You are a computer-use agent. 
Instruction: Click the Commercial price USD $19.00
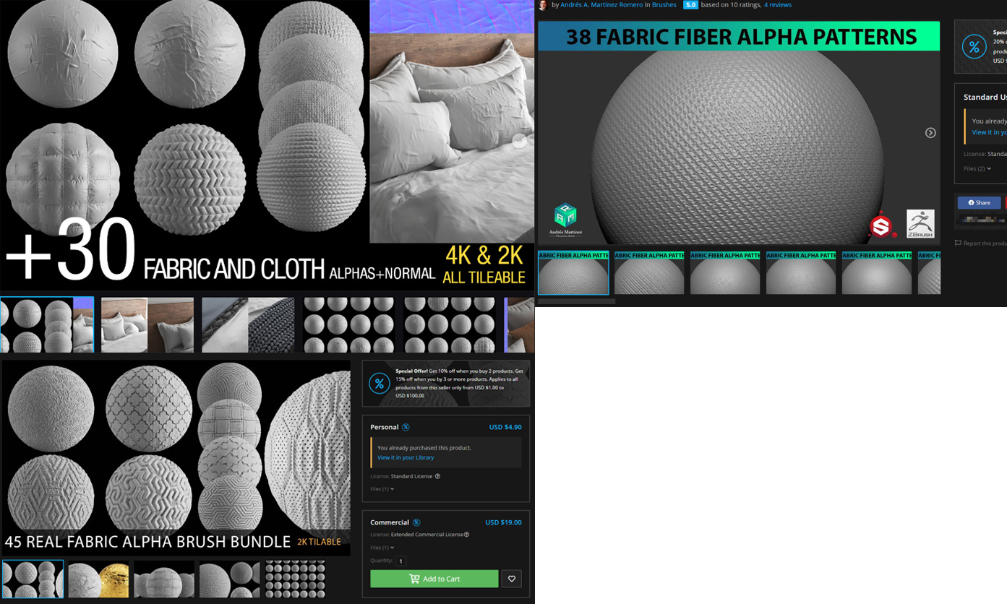[503, 522]
